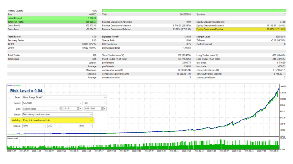This screenshot has width=293, height=164.
Task: Click the Total Deals value 1956
Action: pyautogui.click(x=94, y=59)
